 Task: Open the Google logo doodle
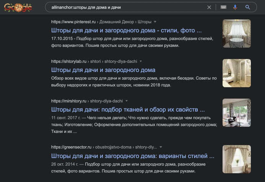pyautogui.click(x=18, y=7)
